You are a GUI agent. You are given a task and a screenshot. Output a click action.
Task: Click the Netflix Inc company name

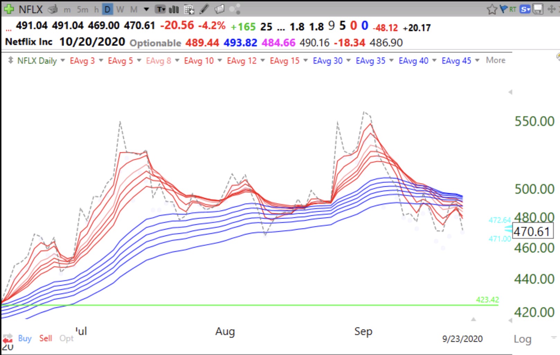(x=29, y=42)
